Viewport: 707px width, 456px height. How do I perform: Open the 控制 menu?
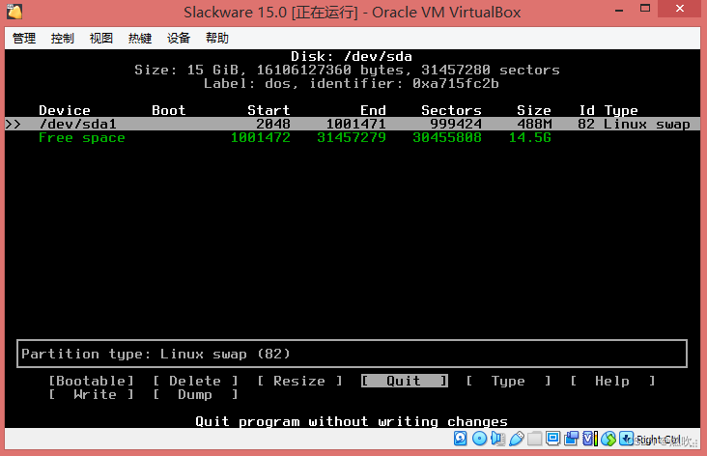point(62,39)
